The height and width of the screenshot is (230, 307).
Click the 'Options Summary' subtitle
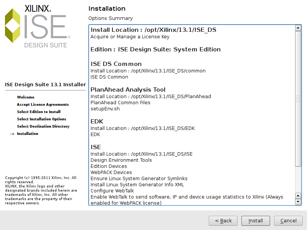[x=111, y=18]
